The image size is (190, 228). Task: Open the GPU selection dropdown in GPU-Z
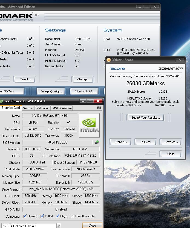[59, 226]
